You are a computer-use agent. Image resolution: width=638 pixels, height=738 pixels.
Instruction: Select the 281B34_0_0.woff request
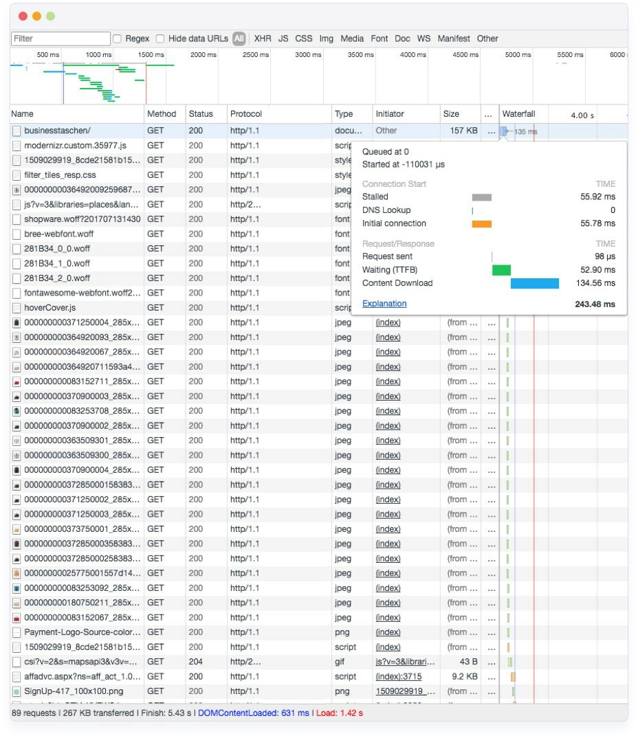coord(57,249)
